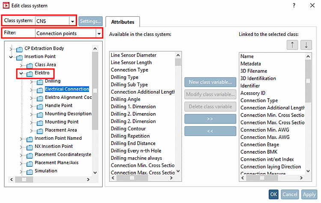Select Electrical Connection tree item

pos(67,89)
